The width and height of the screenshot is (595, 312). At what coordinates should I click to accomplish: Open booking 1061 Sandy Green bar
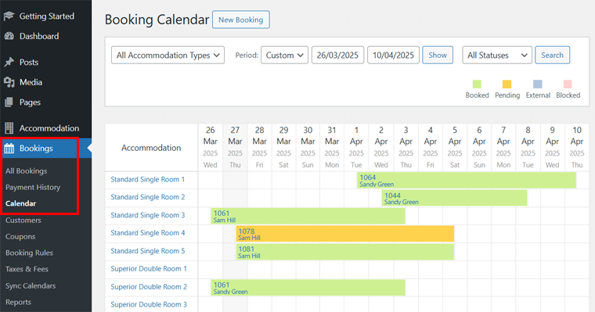pyautogui.click(x=308, y=288)
